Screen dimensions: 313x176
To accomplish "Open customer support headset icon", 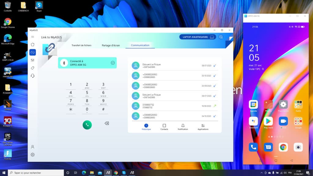I will pyautogui.click(x=32, y=76).
